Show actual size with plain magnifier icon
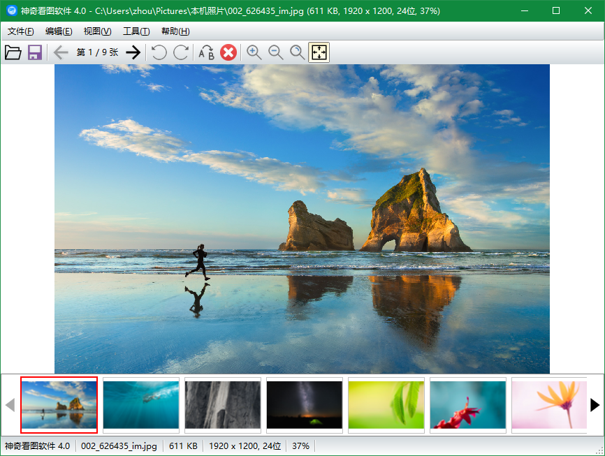This screenshot has width=605, height=456. [298, 52]
